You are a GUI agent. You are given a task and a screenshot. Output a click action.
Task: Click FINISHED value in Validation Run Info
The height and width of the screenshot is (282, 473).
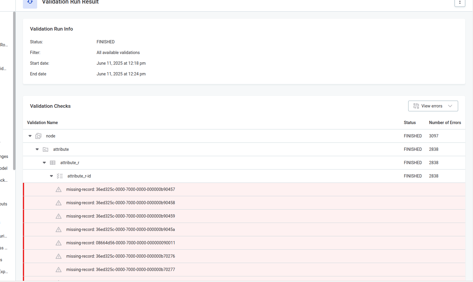[x=106, y=42]
